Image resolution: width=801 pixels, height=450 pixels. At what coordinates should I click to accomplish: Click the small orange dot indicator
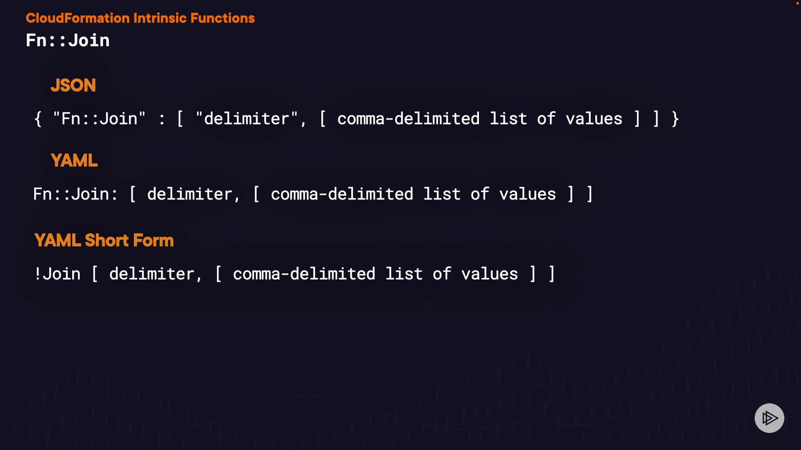[797, 3]
